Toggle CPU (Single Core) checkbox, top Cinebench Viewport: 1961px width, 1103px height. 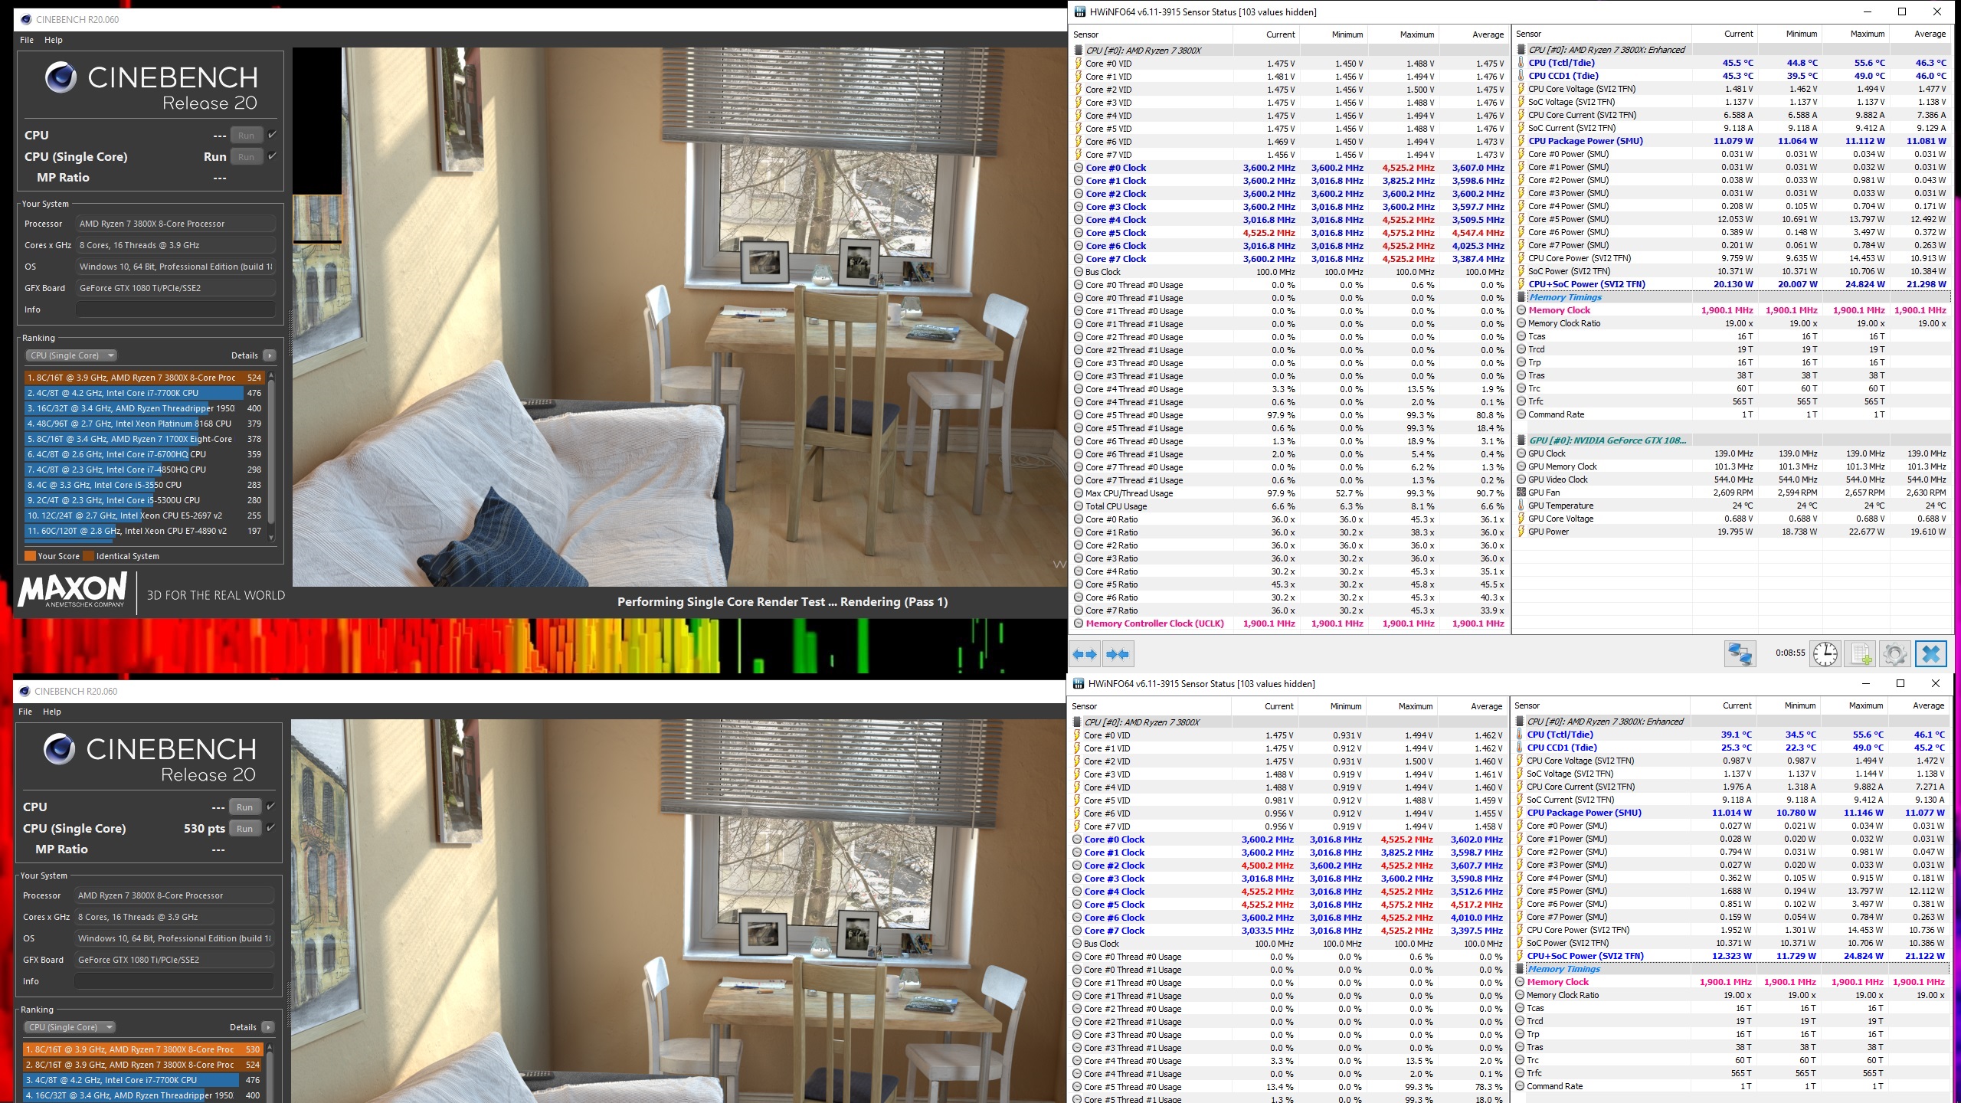pyautogui.click(x=272, y=156)
